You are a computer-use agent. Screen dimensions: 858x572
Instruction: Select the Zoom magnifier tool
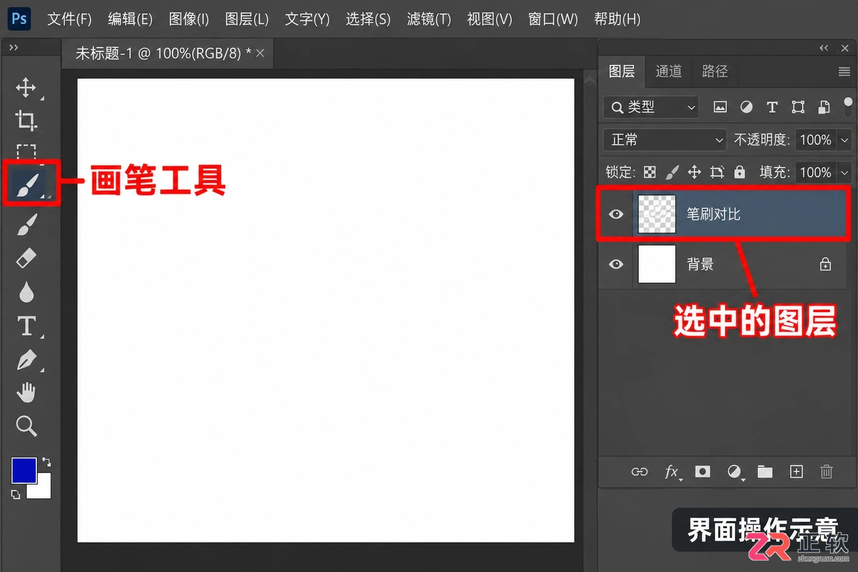click(26, 425)
